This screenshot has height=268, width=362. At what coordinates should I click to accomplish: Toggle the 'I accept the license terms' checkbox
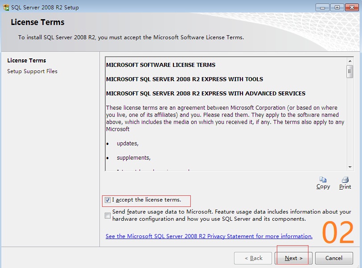[107, 200]
